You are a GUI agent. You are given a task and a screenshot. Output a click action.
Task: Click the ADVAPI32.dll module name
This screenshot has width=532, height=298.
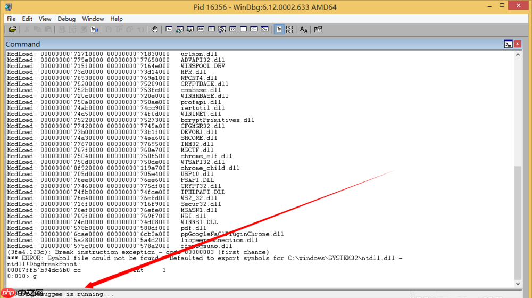[x=203, y=60]
